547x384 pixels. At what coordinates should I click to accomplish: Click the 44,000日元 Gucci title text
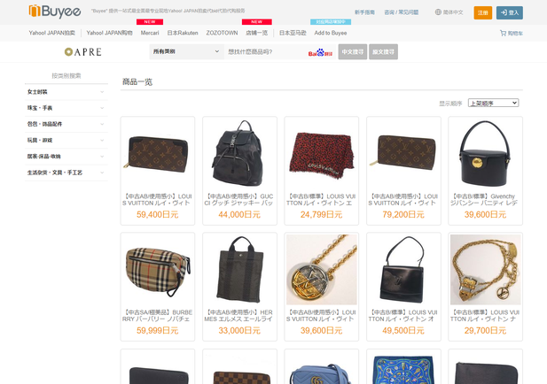click(x=239, y=199)
